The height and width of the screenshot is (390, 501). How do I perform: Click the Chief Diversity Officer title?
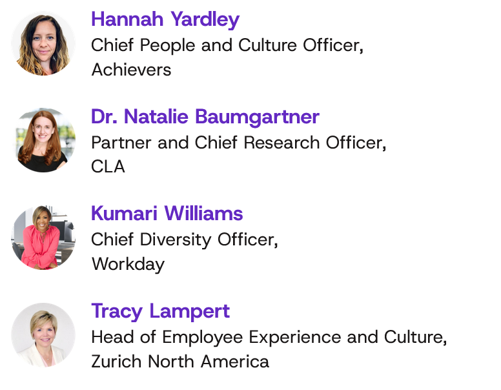[185, 240]
